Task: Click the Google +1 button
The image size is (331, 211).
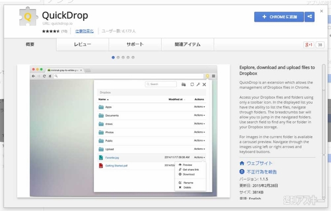Action: (308, 45)
